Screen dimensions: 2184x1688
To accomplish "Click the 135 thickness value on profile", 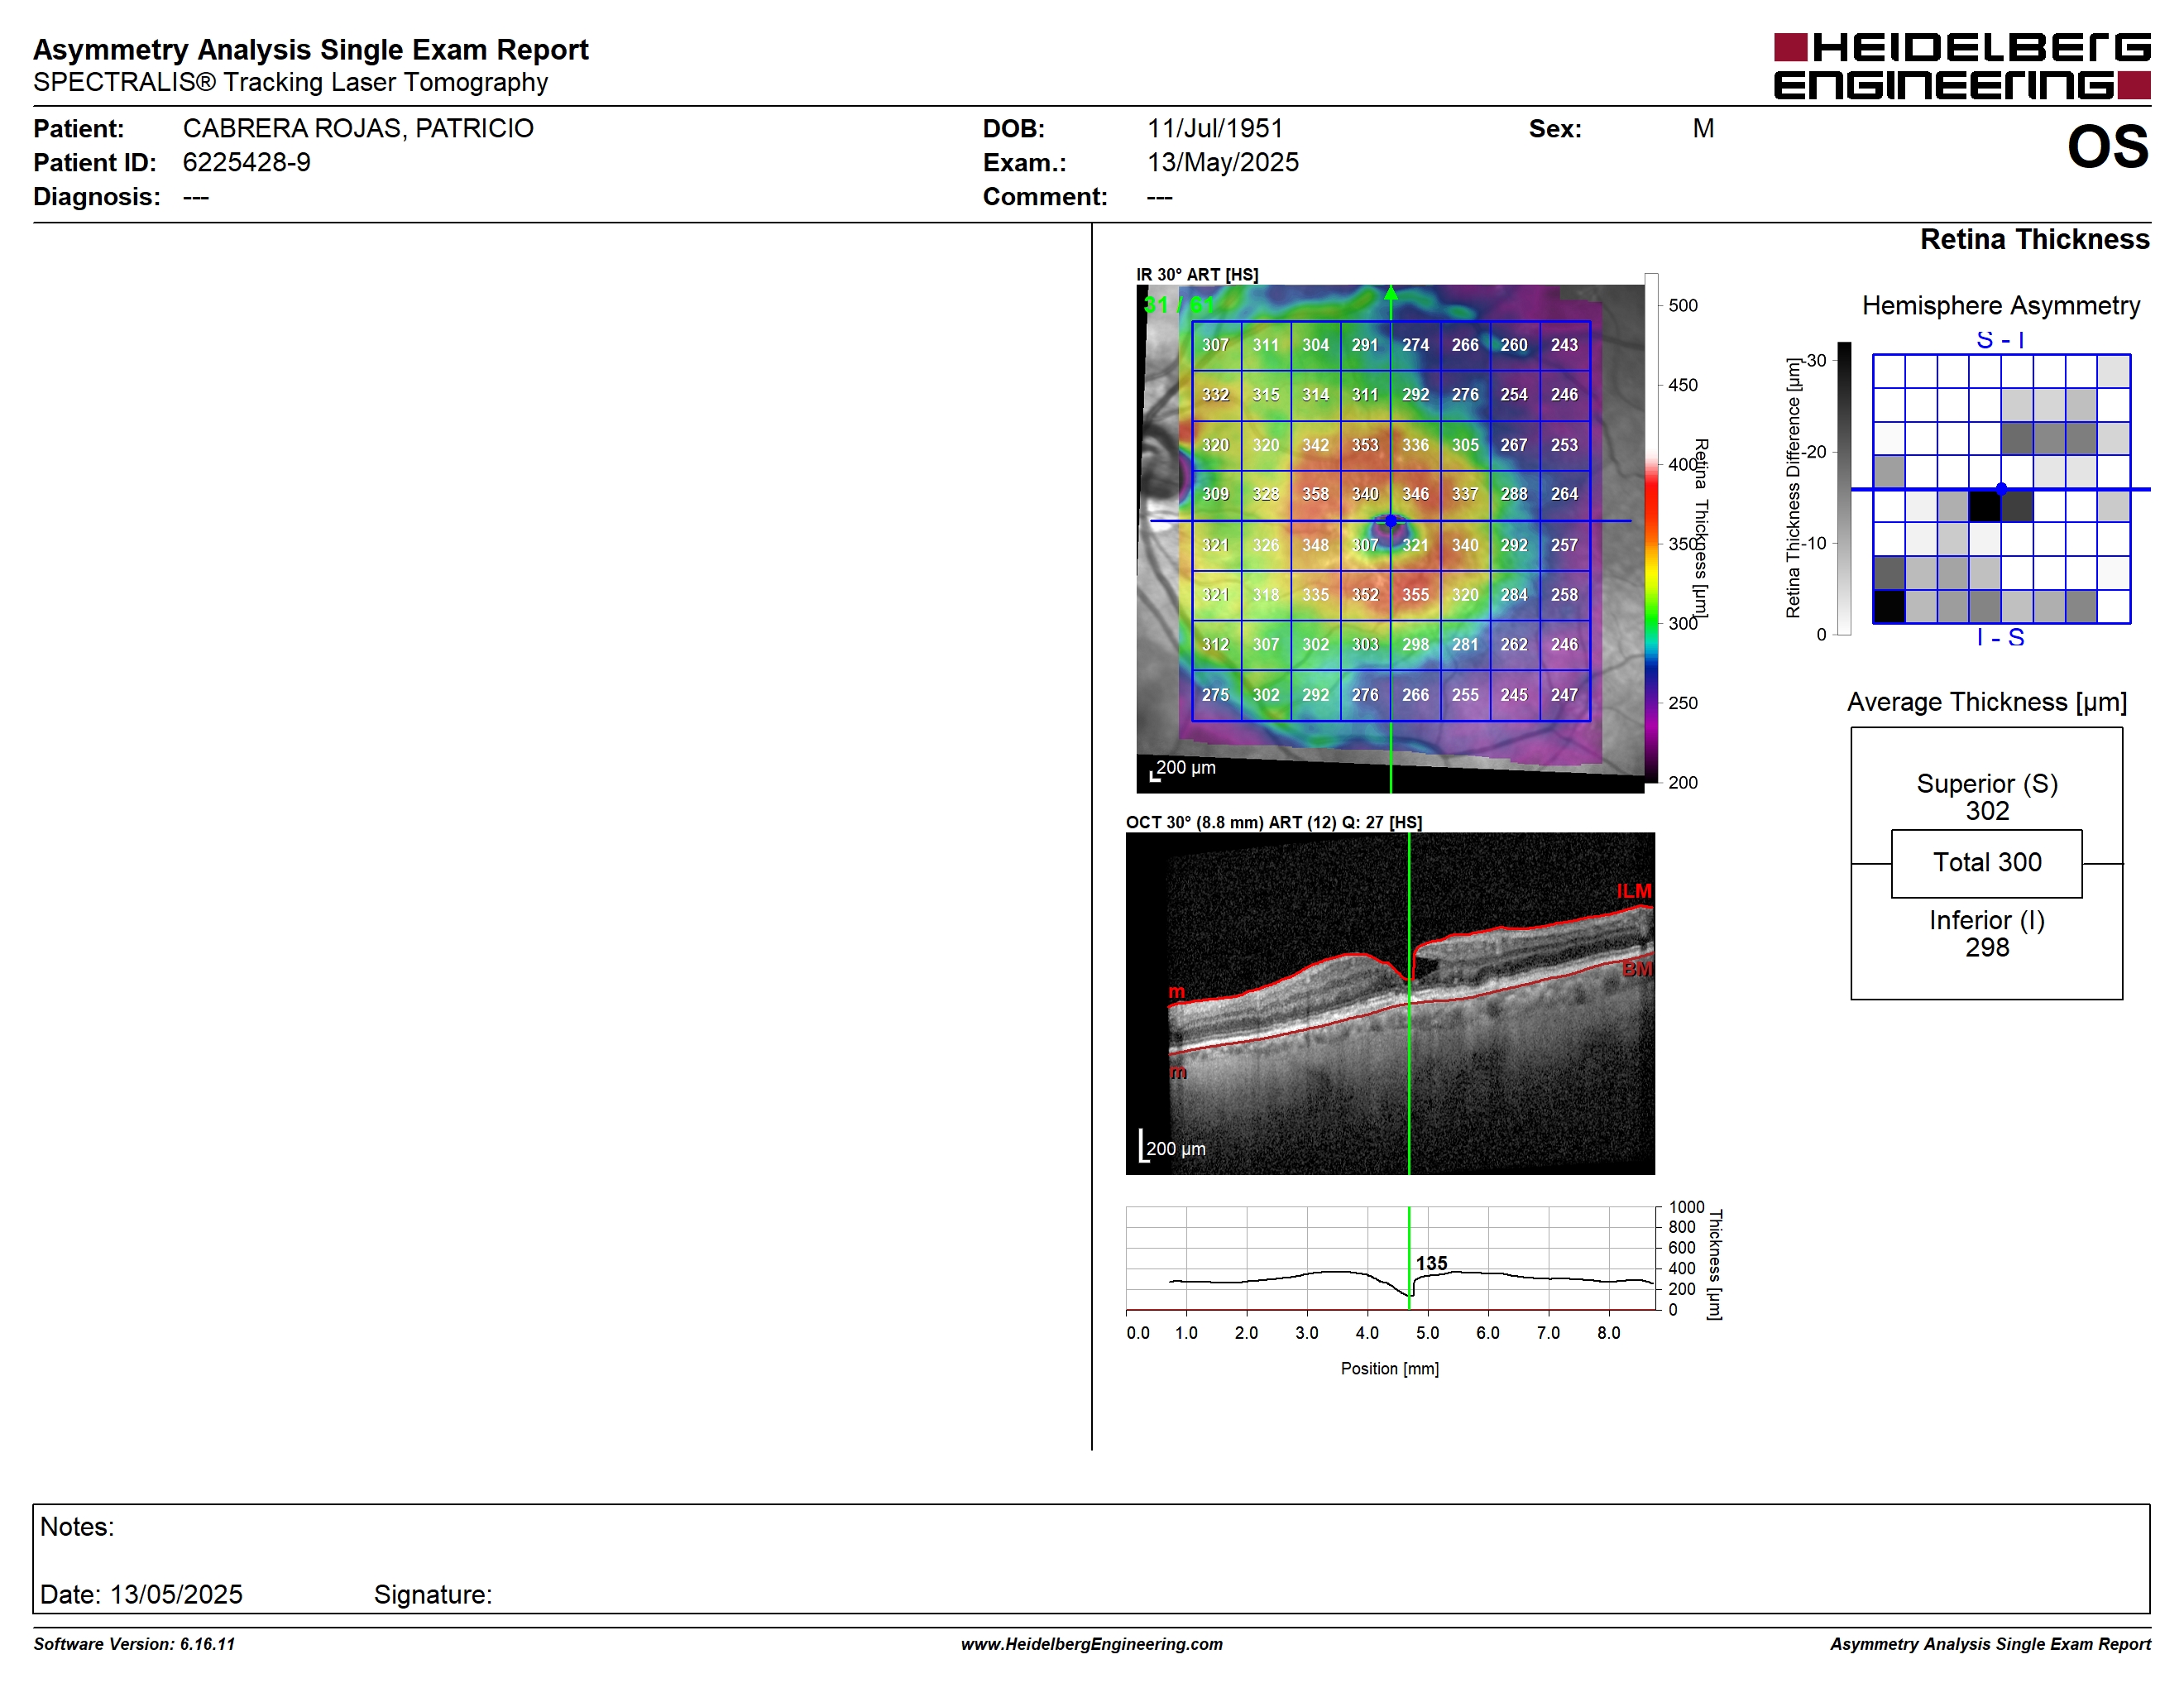I will tap(1431, 1263).
